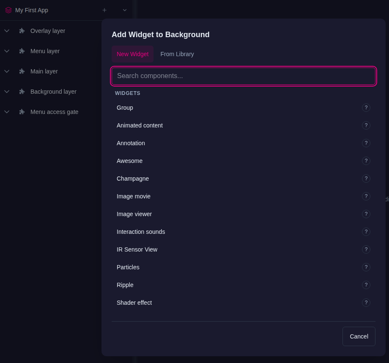Switch to the From Library tab

(x=177, y=54)
